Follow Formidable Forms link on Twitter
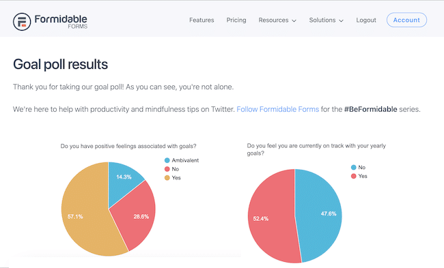444x268 pixels. (x=278, y=109)
